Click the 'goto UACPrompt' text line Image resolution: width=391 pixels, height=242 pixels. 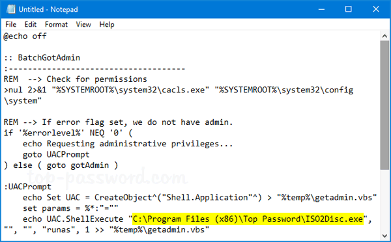[56, 155]
